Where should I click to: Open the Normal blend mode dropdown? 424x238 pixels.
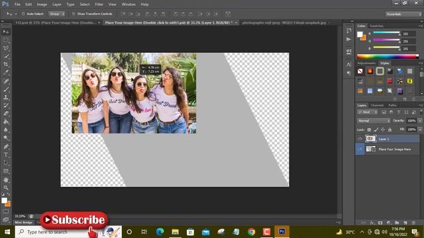pyautogui.click(x=374, y=121)
